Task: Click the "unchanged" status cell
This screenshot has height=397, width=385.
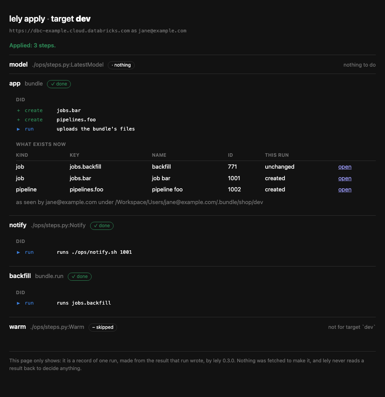Action: tap(280, 167)
